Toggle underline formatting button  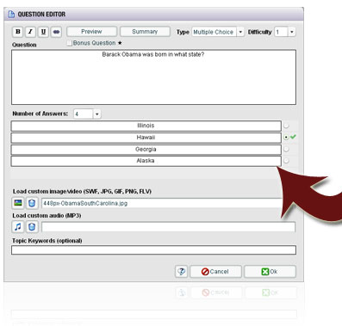[x=43, y=32]
